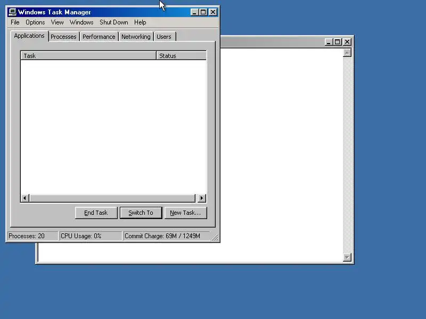426x319 pixels.
Task: Select the Applications tab
Action: pyautogui.click(x=29, y=36)
